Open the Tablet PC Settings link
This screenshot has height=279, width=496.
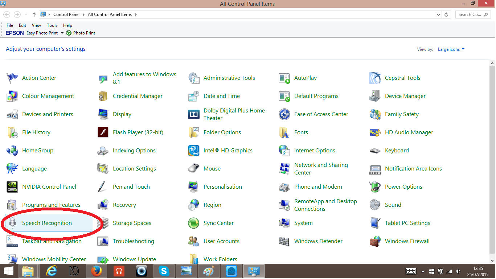click(407, 223)
